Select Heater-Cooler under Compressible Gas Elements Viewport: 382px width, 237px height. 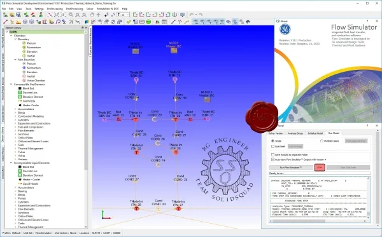[31, 105]
